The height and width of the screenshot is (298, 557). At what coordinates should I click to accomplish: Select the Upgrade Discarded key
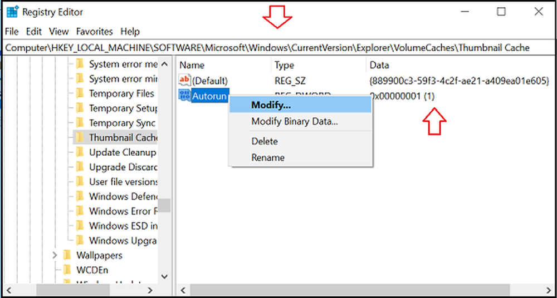click(123, 167)
